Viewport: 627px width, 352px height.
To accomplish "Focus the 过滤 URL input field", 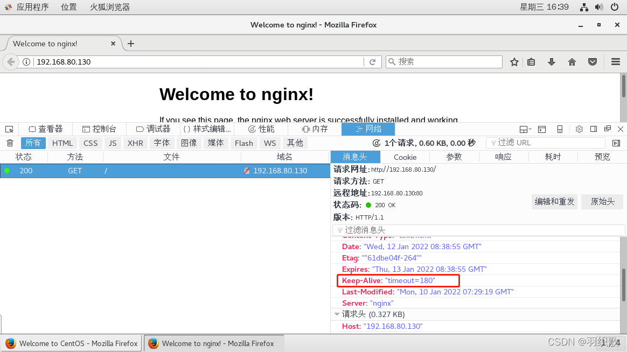I will [546, 143].
